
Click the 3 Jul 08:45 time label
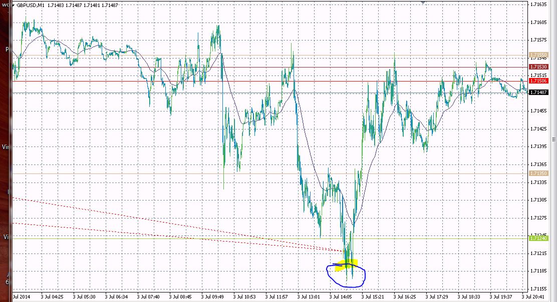[180, 296]
